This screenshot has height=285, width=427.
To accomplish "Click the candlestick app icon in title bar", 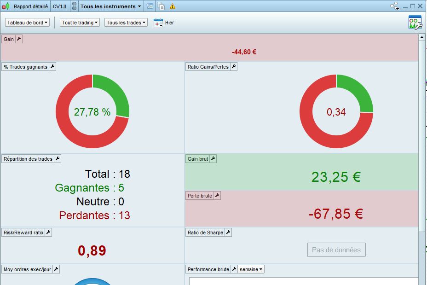I will (x=6, y=6).
